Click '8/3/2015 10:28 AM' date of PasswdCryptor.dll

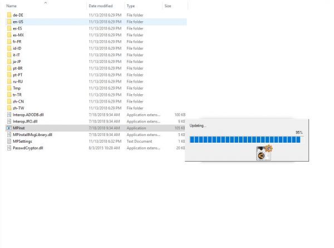pos(104,148)
